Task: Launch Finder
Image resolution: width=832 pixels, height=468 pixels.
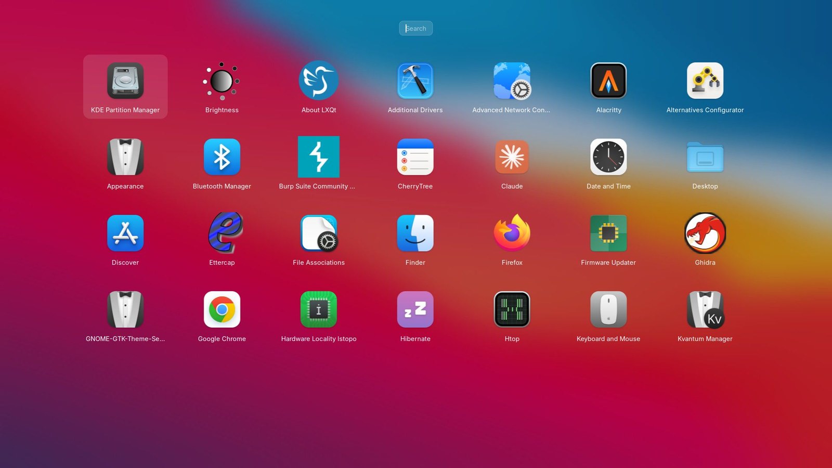Action: 415,233
